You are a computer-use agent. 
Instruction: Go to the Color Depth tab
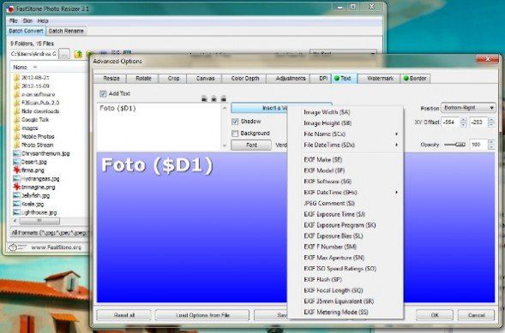tap(244, 79)
